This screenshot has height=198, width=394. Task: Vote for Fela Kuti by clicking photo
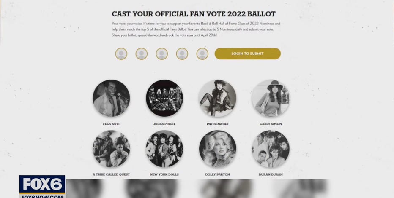pyautogui.click(x=111, y=98)
